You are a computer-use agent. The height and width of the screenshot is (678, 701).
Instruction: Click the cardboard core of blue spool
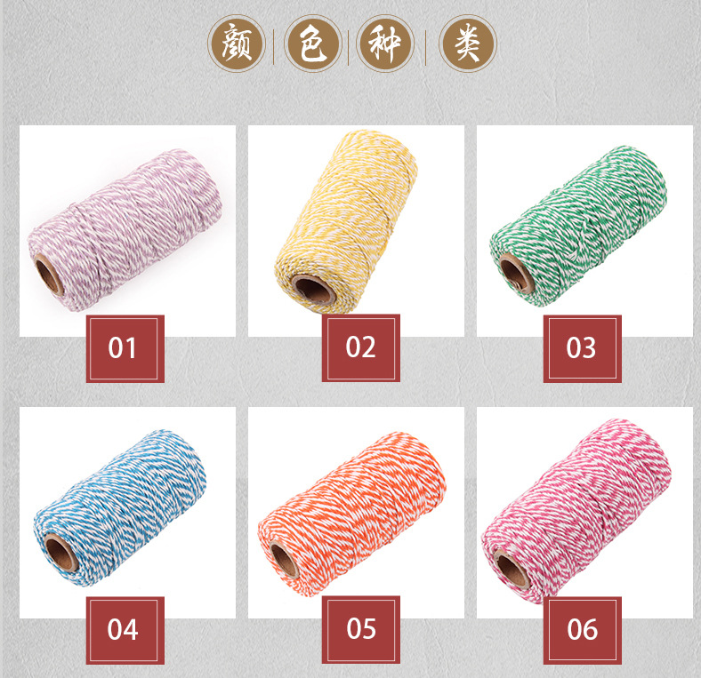coord(61,552)
